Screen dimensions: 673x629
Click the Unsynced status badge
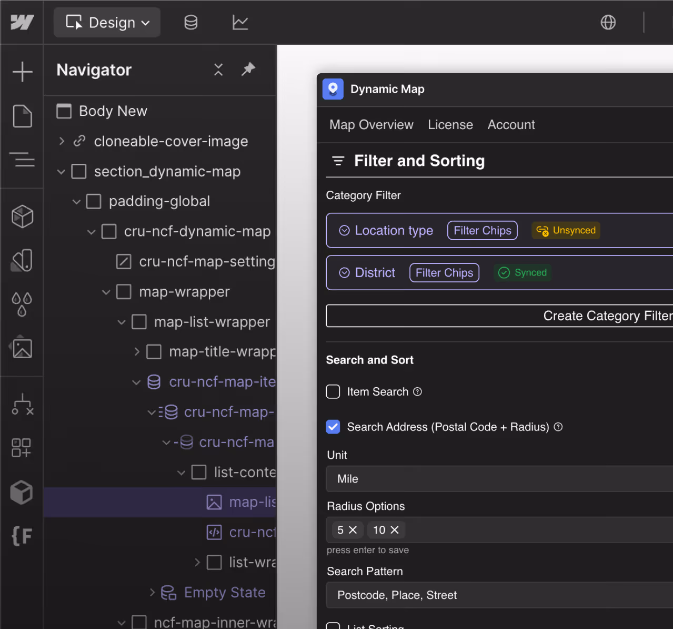tap(566, 230)
